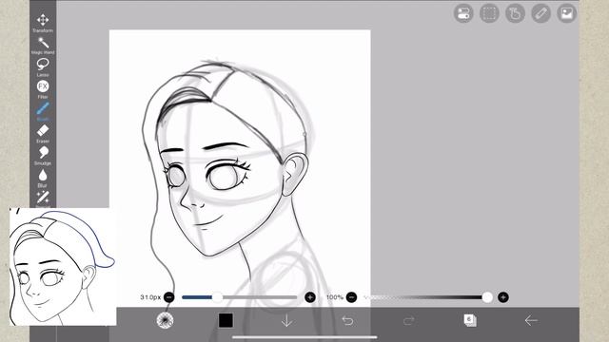The width and height of the screenshot is (609, 342).
Task: Click the brush thickness slider track
Action: (x=239, y=297)
